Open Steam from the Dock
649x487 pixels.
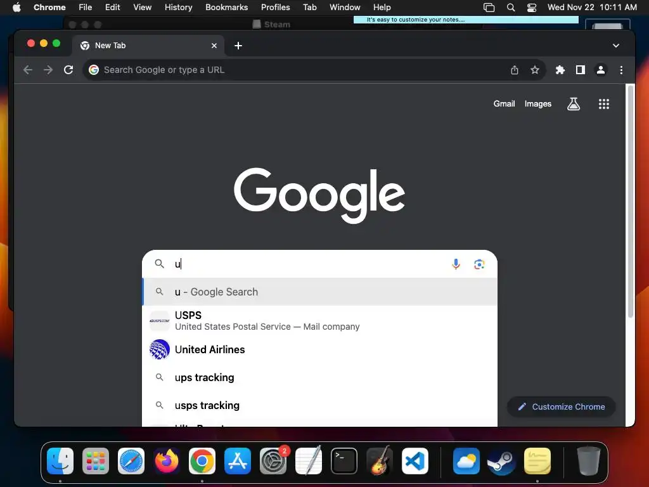click(x=502, y=461)
